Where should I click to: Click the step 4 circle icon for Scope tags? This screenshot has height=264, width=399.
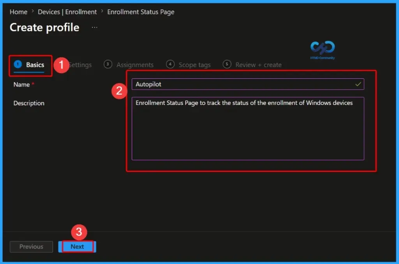coord(170,64)
